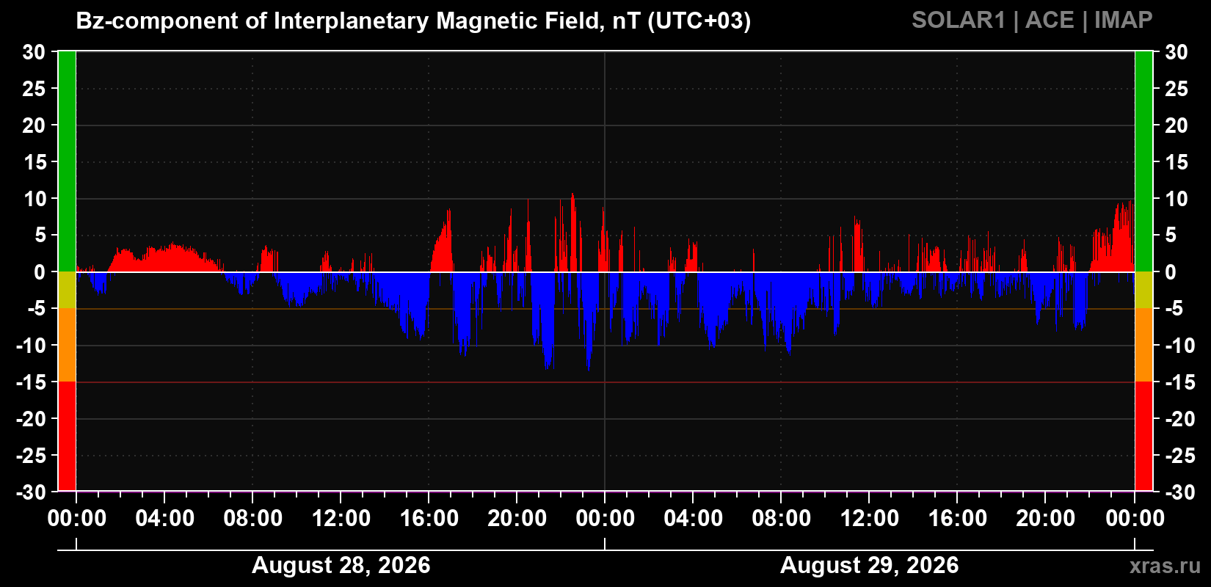Click the -30 label on the right axis
This screenshot has height=587, width=1211.
(1181, 492)
